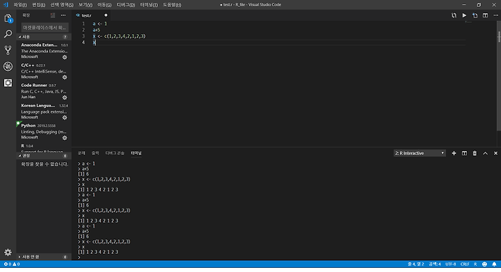Open notifications bell in status bar
The image size is (501, 272).
[494, 264]
